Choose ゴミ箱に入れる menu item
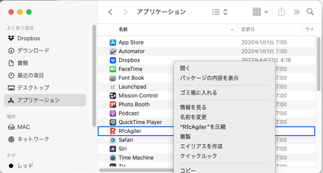323x173 pixels. [224, 93]
